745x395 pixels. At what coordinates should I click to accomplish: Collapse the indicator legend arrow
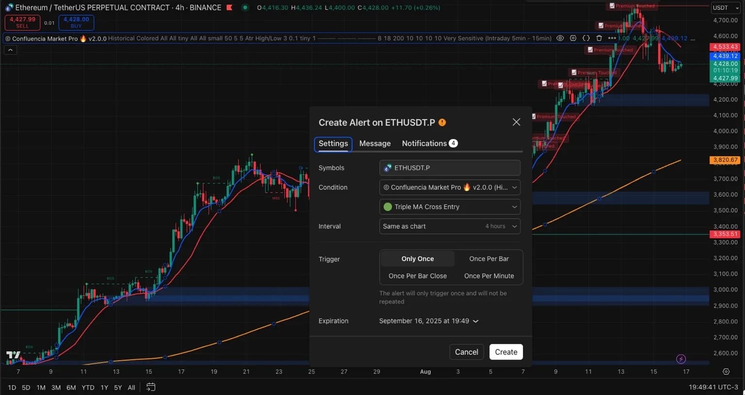(10, 50)
